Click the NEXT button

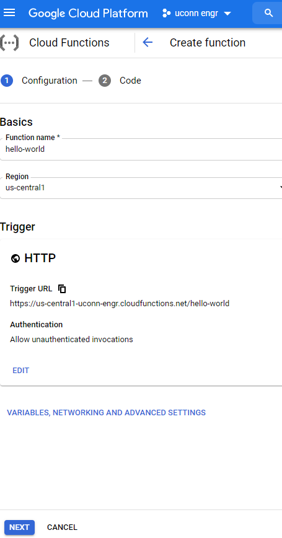pos(19,527)
